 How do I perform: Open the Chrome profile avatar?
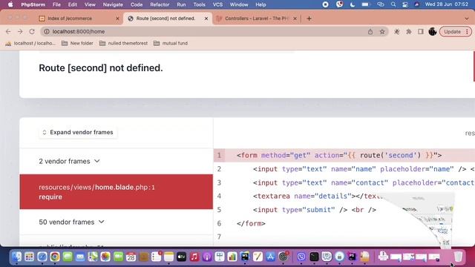point(432,31)
